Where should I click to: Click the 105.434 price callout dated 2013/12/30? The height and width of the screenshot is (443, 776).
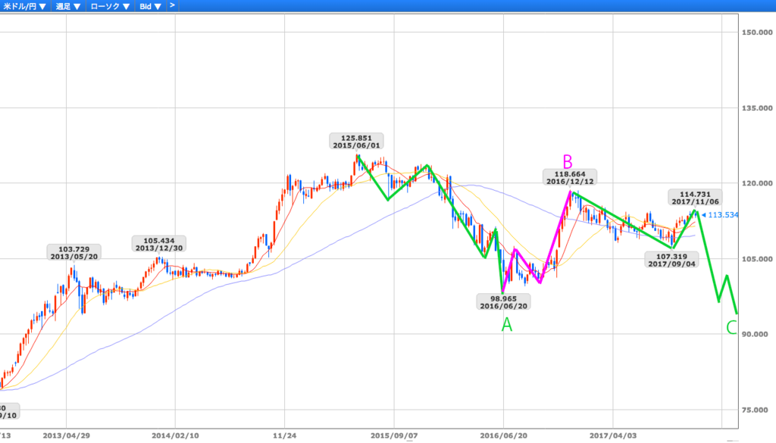click(159, 245)
